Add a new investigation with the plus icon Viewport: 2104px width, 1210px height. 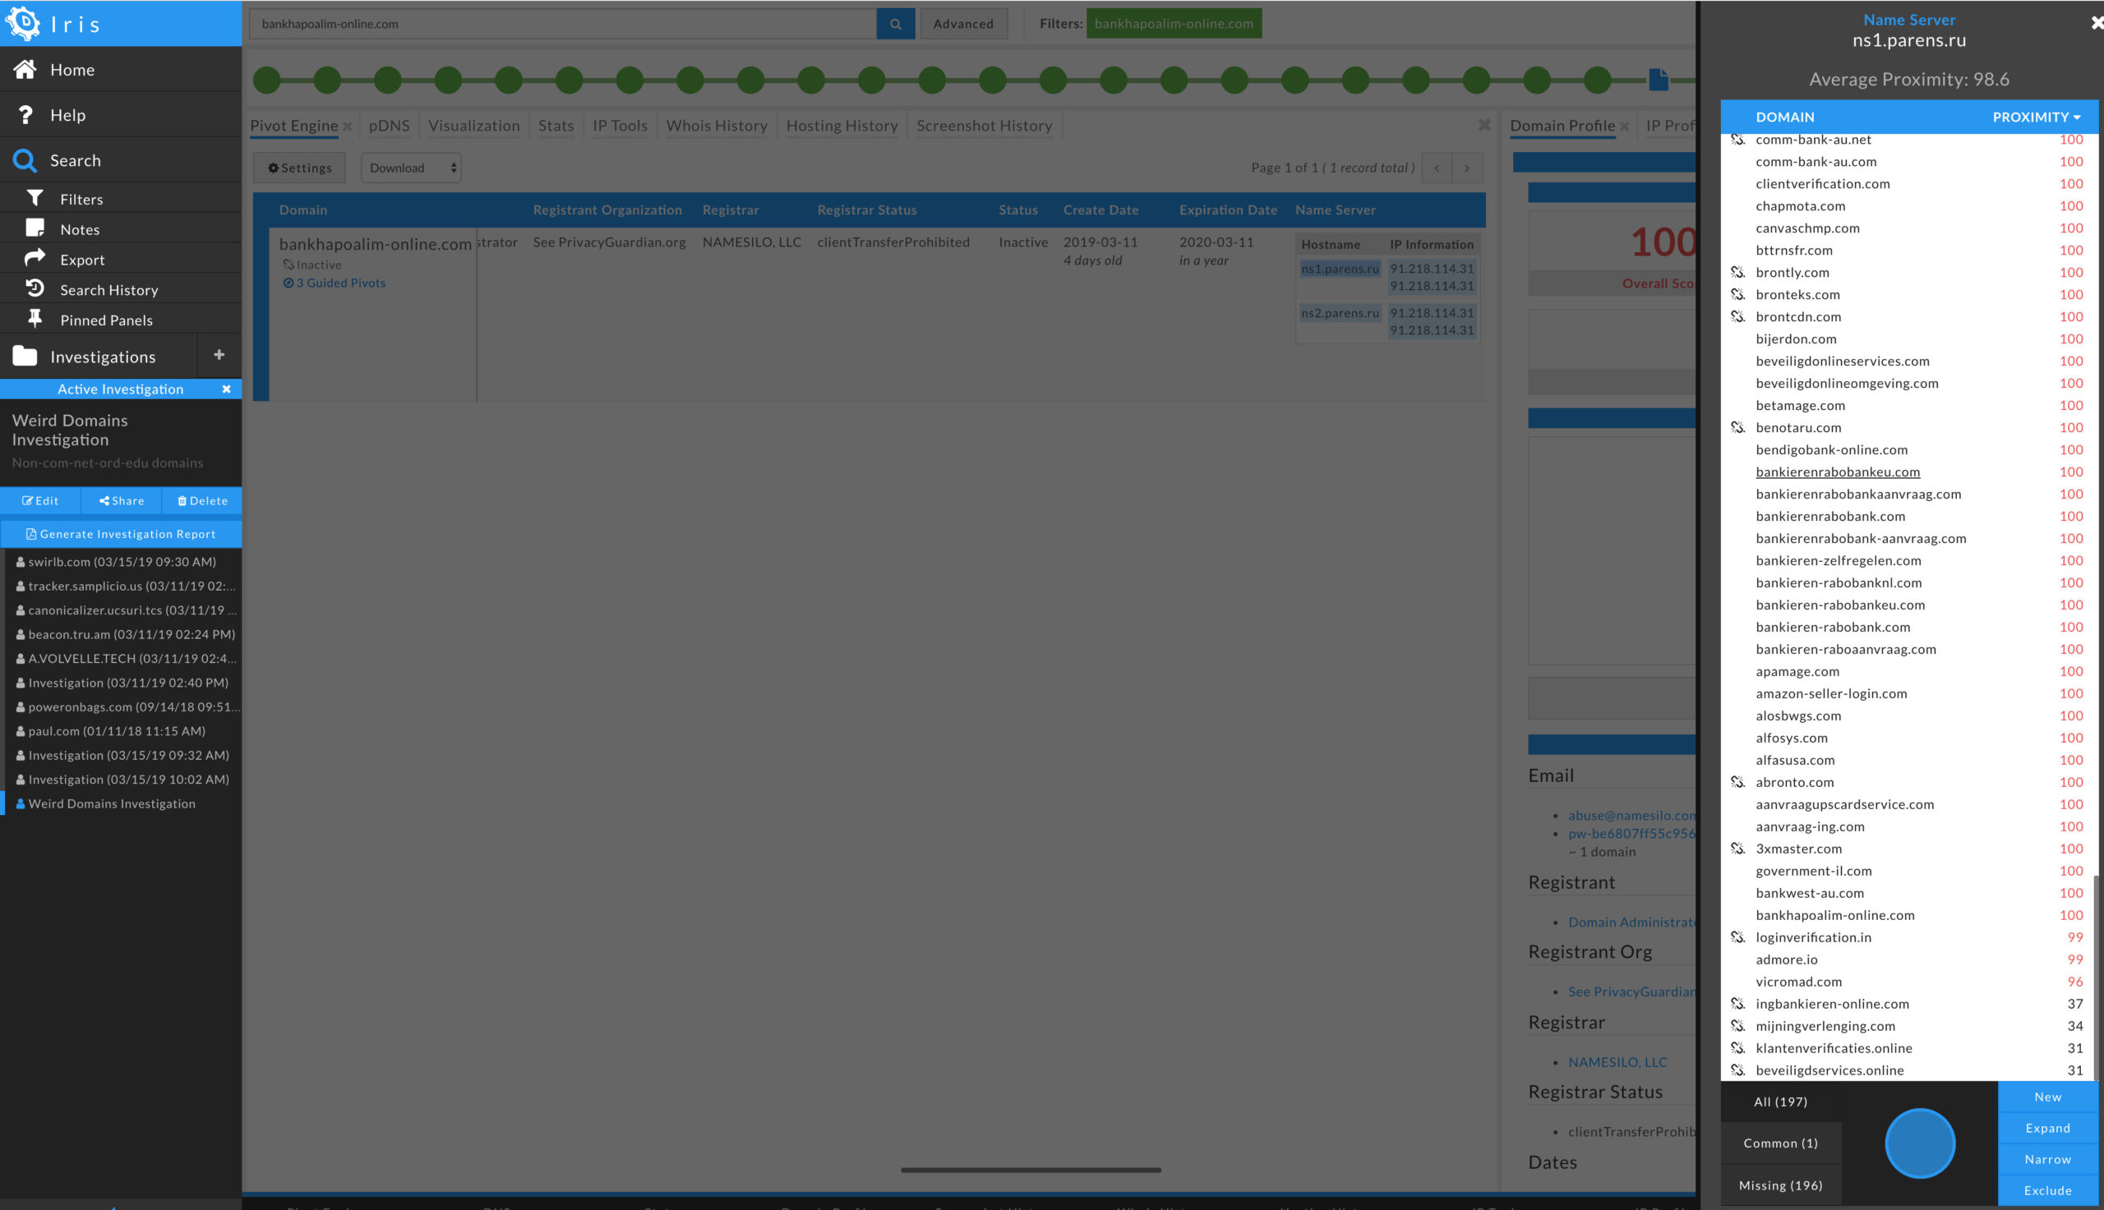pos(218,356)
